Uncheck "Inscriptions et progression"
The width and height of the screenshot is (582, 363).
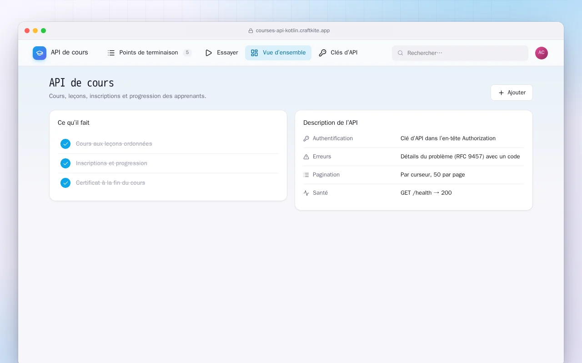65,163
